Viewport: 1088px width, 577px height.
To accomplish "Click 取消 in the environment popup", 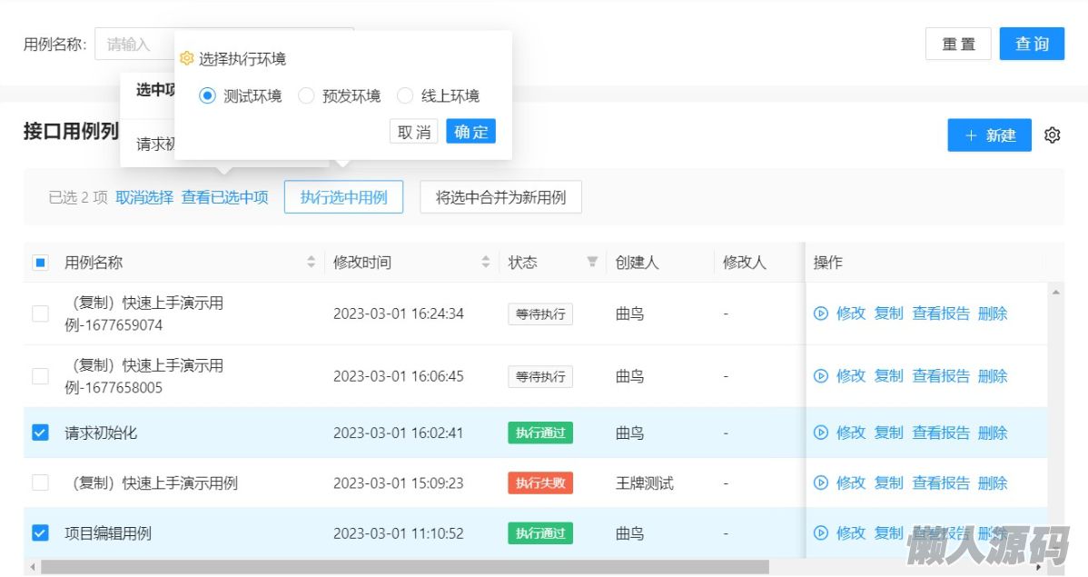I will pyautogui.click(x=414, y=132).
